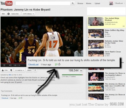Click the thumbs-up in the enlarged comment
126x108 pixels.
(59, 64)
